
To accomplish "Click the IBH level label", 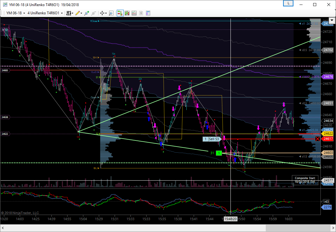I will tap(96, 58).
